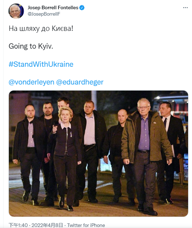This screenshot has height=228, width=192.
Task: Click the blue verified badge icon
Action: click(x=82, y=7)
